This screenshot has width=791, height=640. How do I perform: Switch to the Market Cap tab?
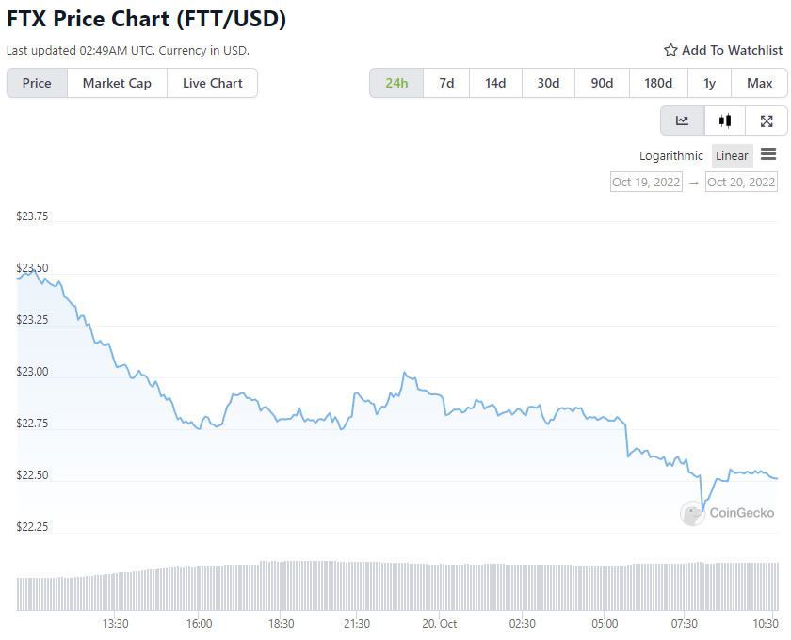(x=117, y=83)
